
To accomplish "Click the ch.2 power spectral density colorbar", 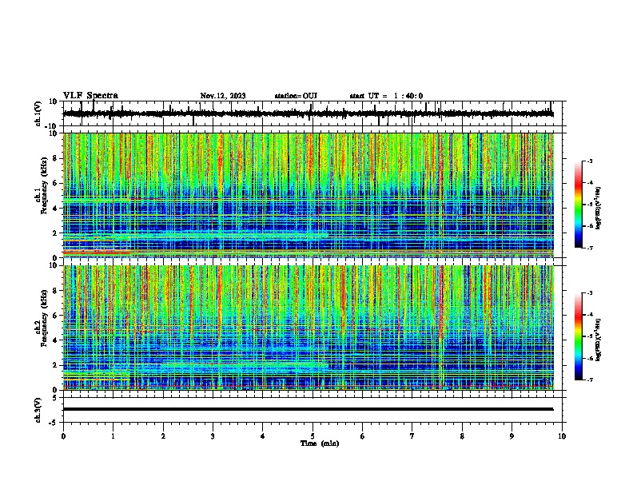I will (578, 336).
